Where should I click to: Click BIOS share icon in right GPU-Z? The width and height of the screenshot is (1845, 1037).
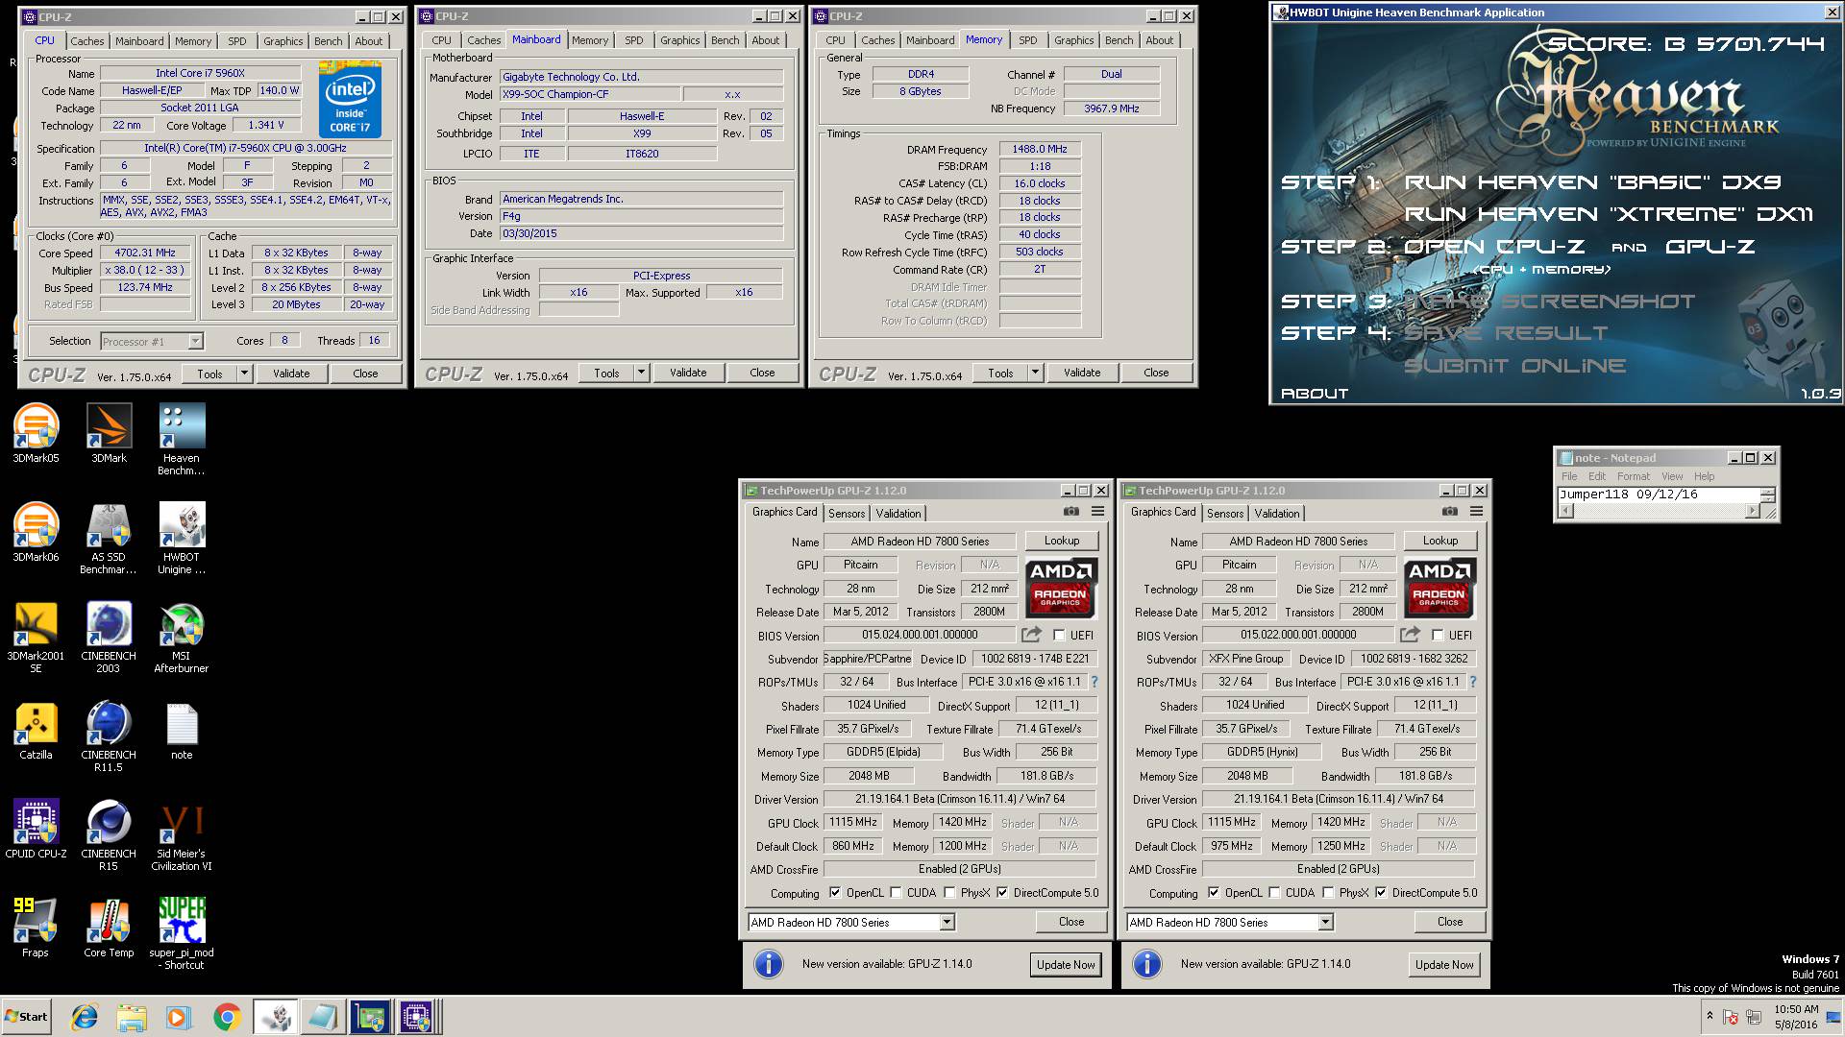click(1410, 635)
